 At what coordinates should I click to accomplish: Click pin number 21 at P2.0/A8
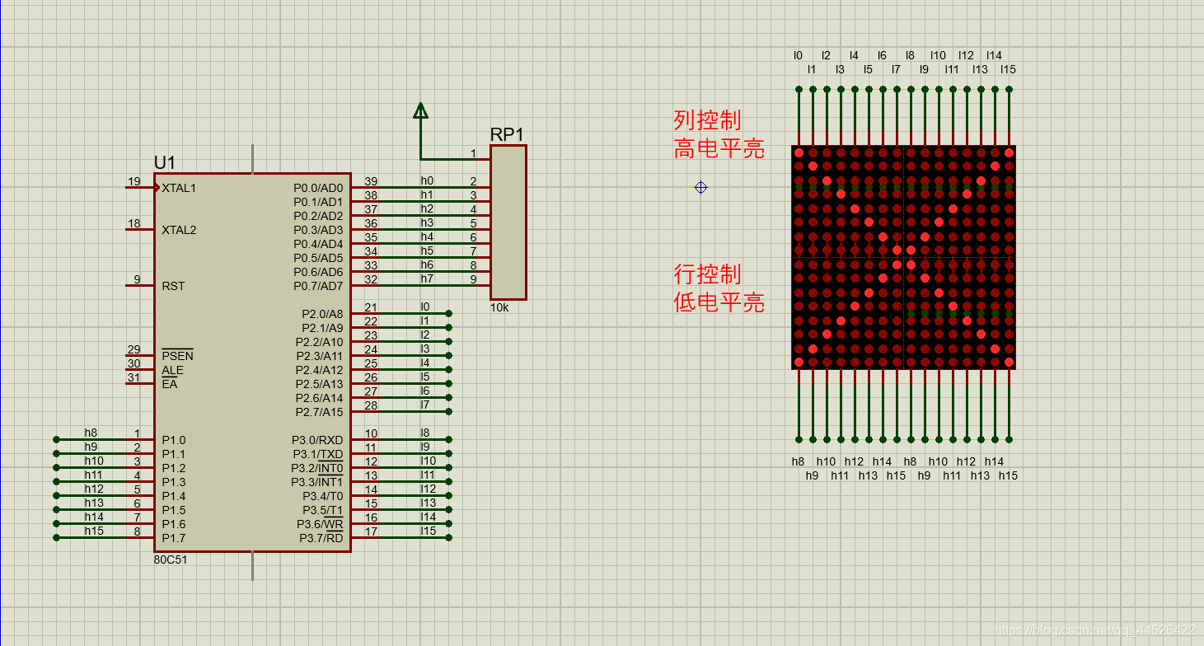371,307
